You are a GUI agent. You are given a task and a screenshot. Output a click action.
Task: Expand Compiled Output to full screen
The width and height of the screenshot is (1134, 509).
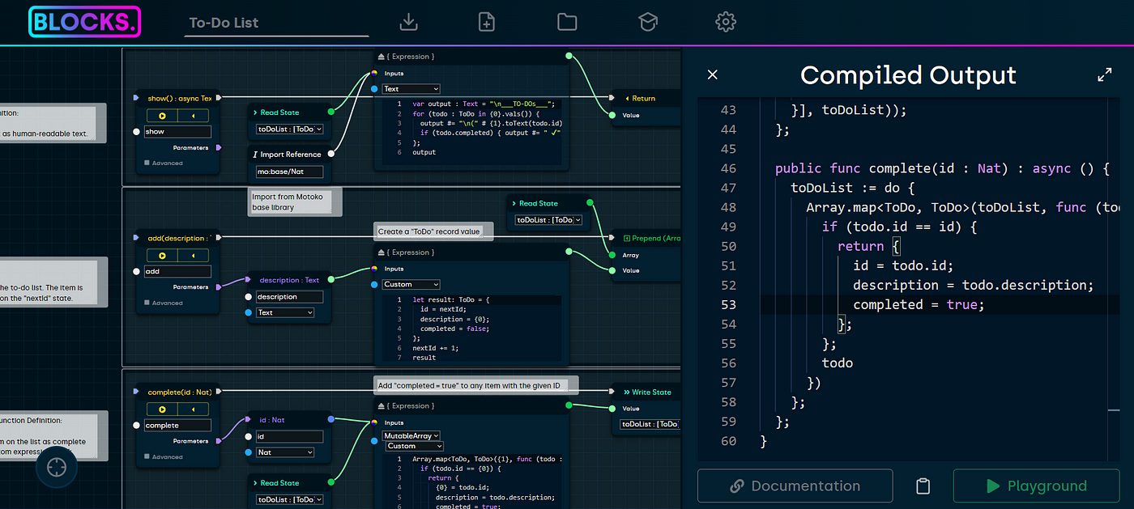coord(1104,74)
